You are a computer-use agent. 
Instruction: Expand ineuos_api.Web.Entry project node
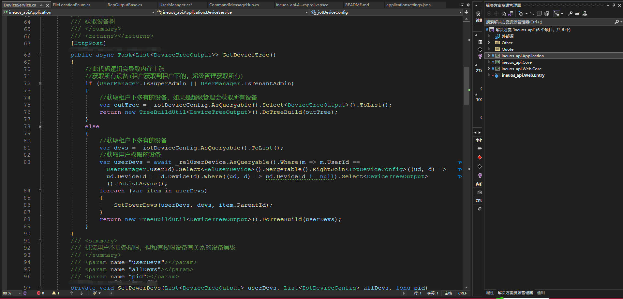489,75
